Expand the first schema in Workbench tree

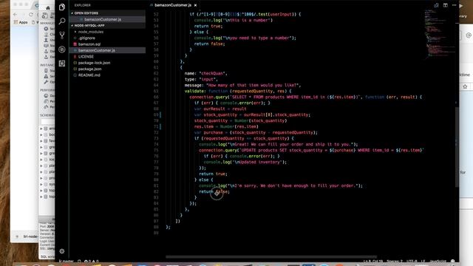coord(41,129)
